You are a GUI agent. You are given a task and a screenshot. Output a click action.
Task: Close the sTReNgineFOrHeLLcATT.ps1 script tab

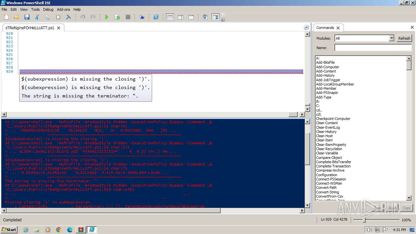(x=59, y=28)
